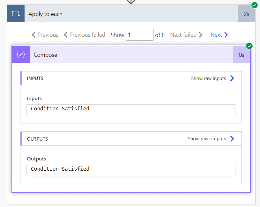
Task: Jump to Next failed iteration
Action: [186, 35]
